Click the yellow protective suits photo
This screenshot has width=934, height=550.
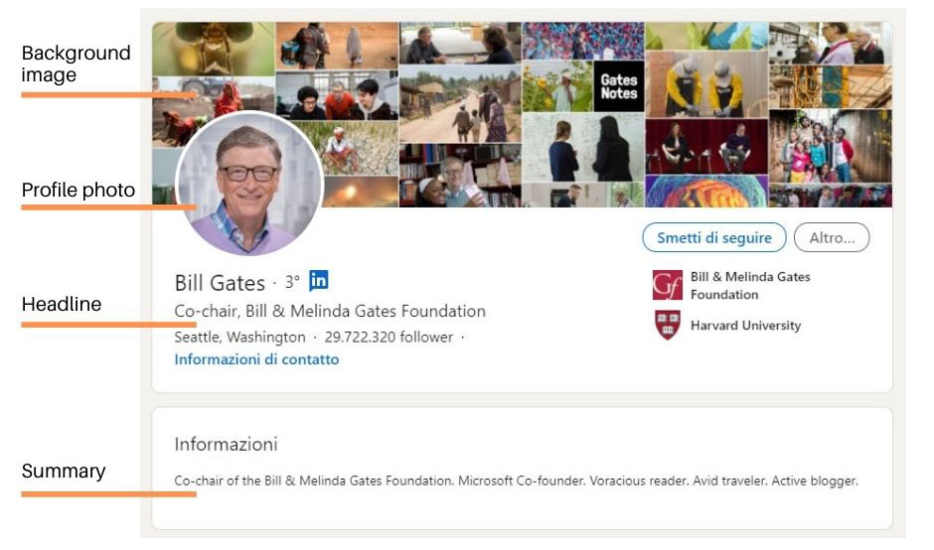[x=705, y=84]
